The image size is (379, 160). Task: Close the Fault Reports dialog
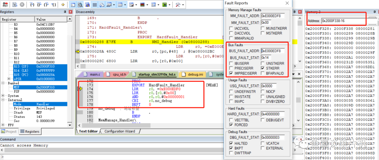click(287, 3)
